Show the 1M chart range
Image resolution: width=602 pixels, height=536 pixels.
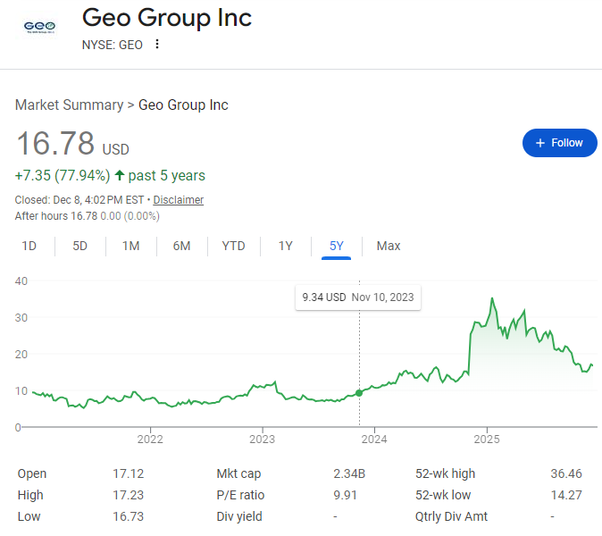pos(130,246)
